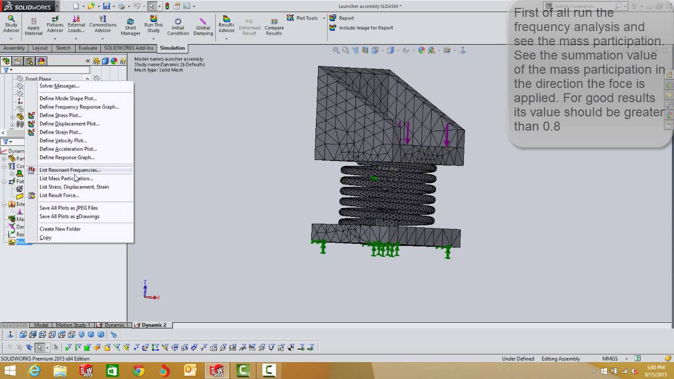The image size is (674, 379).
Task: Open the Model bottom tab
Action: [41, 325]
